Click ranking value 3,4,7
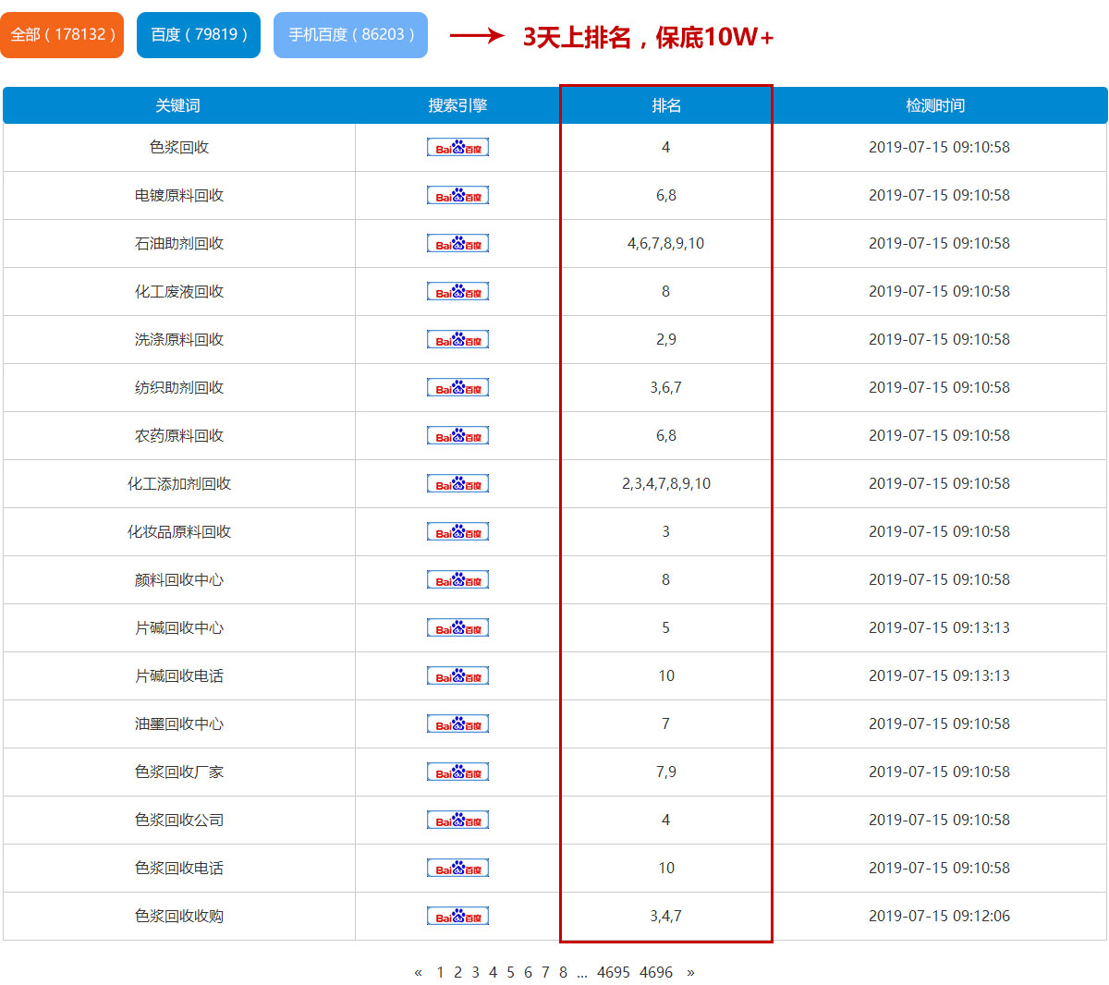The image size is (1109, 985). coord(666,916)
